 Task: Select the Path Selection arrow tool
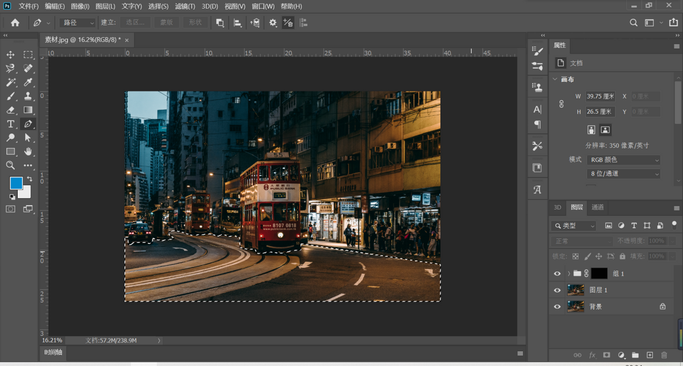pyautogui.click(x=28, y=138)
